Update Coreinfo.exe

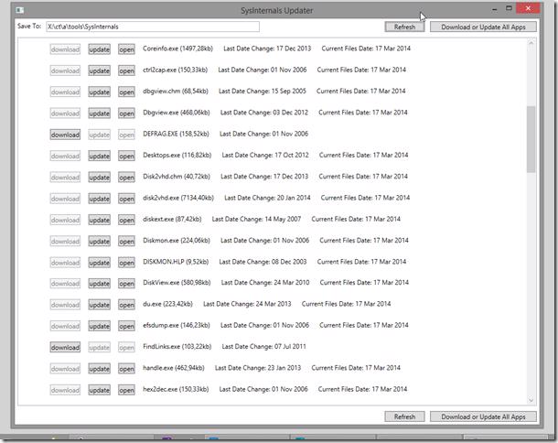coord(100,49)
